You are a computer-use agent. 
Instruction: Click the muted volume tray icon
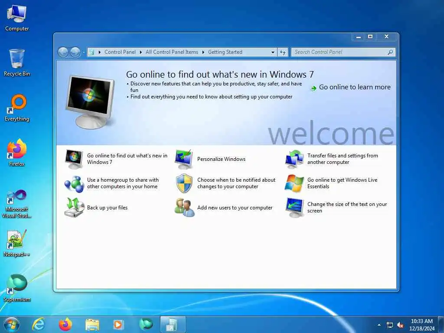[x=400, y=325]
